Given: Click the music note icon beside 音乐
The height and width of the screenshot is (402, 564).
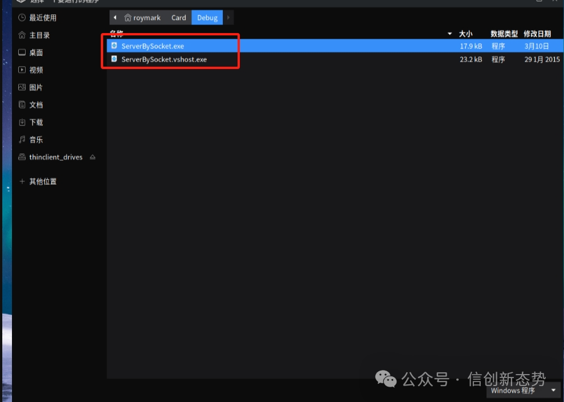Looking at the screenshot, I should (x=22, y=140).
